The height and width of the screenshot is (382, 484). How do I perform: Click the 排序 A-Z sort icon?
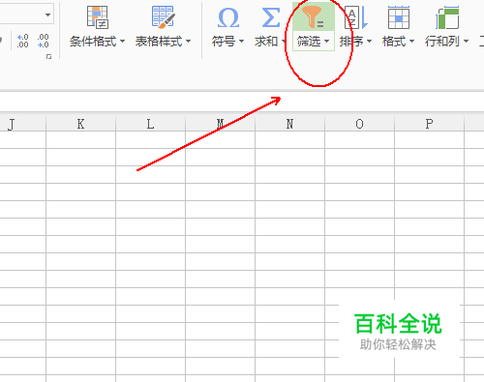[x=356, y=17]
